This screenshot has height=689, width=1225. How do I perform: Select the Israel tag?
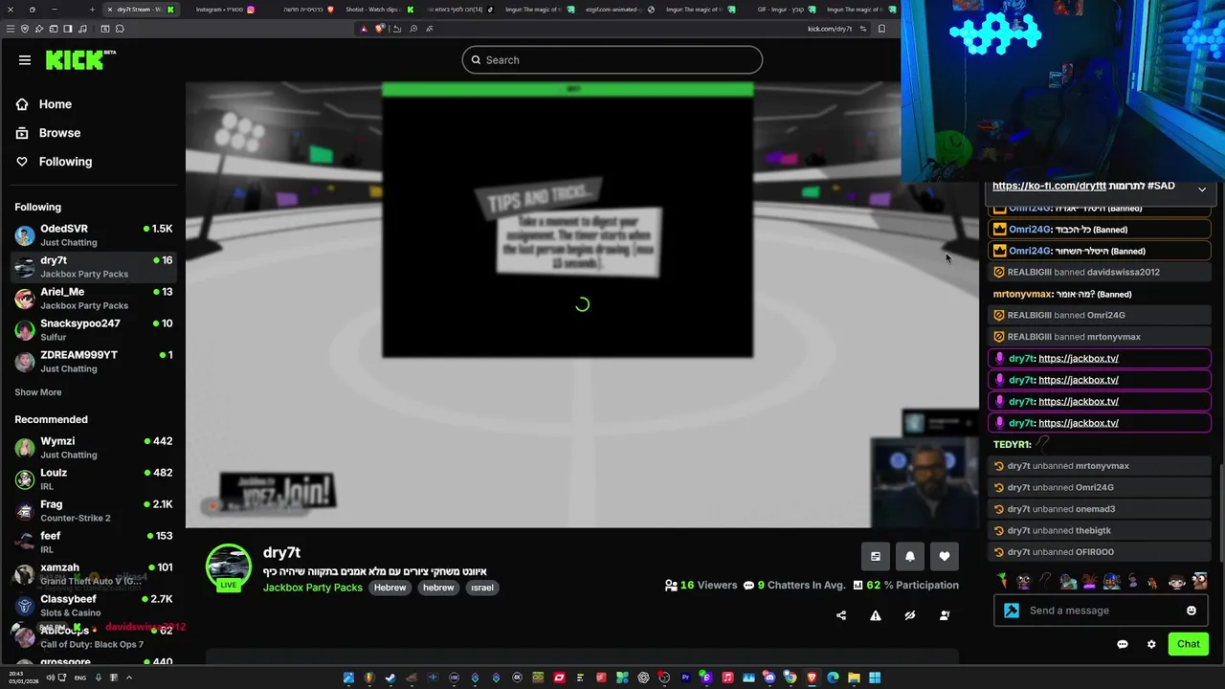click(481, 588)
